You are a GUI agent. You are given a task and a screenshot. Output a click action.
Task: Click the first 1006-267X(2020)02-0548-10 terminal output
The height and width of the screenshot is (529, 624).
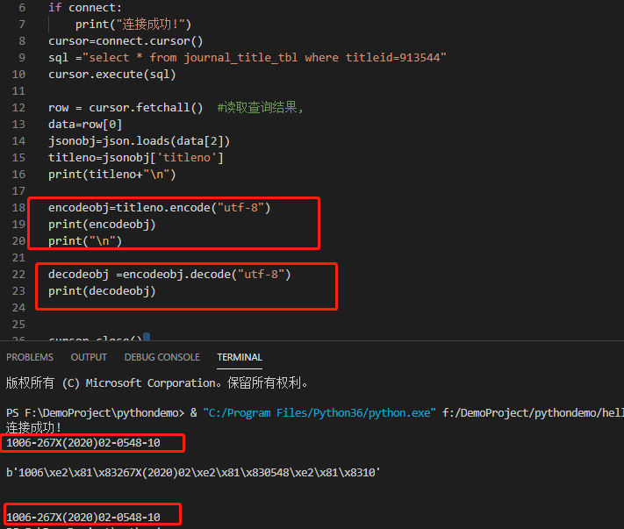pyautogui.click(x=83, y=443)
